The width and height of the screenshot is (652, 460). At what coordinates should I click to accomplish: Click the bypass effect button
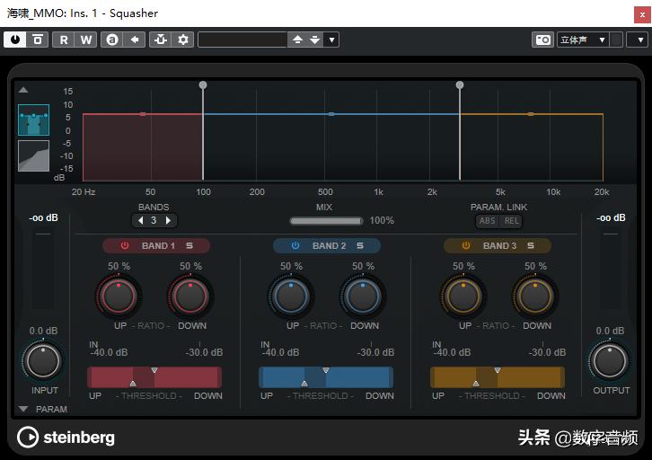point(38,40)
